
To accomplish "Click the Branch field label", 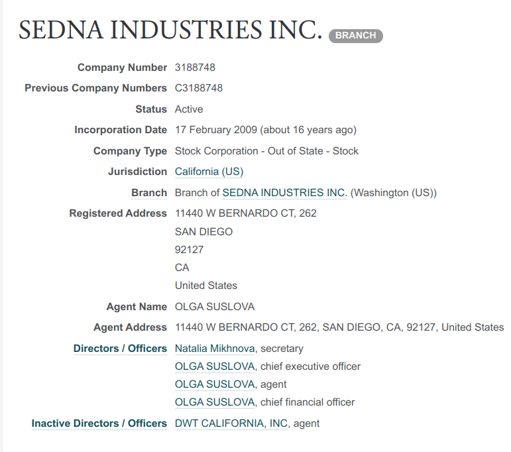I will pos(149,193).
